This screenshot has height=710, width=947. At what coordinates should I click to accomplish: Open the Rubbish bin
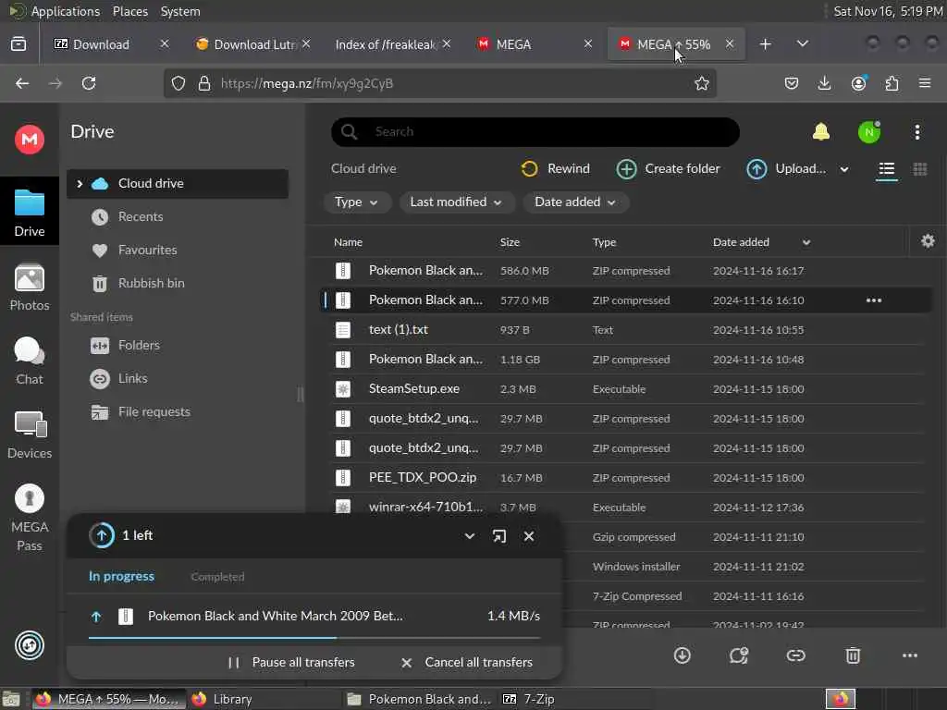(x=178, y=283)
